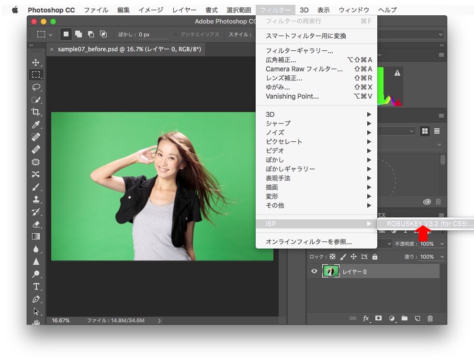Screen dimensions: 474x363
Task: Toggle lock position icon
Action: point(353,257)
